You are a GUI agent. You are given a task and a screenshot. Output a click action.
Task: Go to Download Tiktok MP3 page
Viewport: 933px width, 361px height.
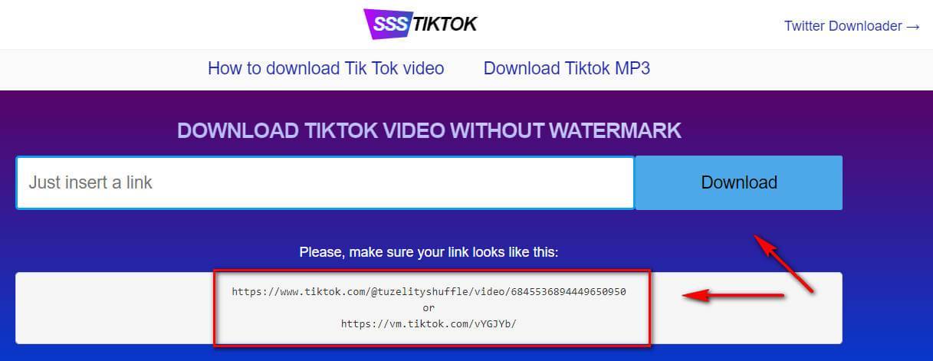(x=567, y=68)
